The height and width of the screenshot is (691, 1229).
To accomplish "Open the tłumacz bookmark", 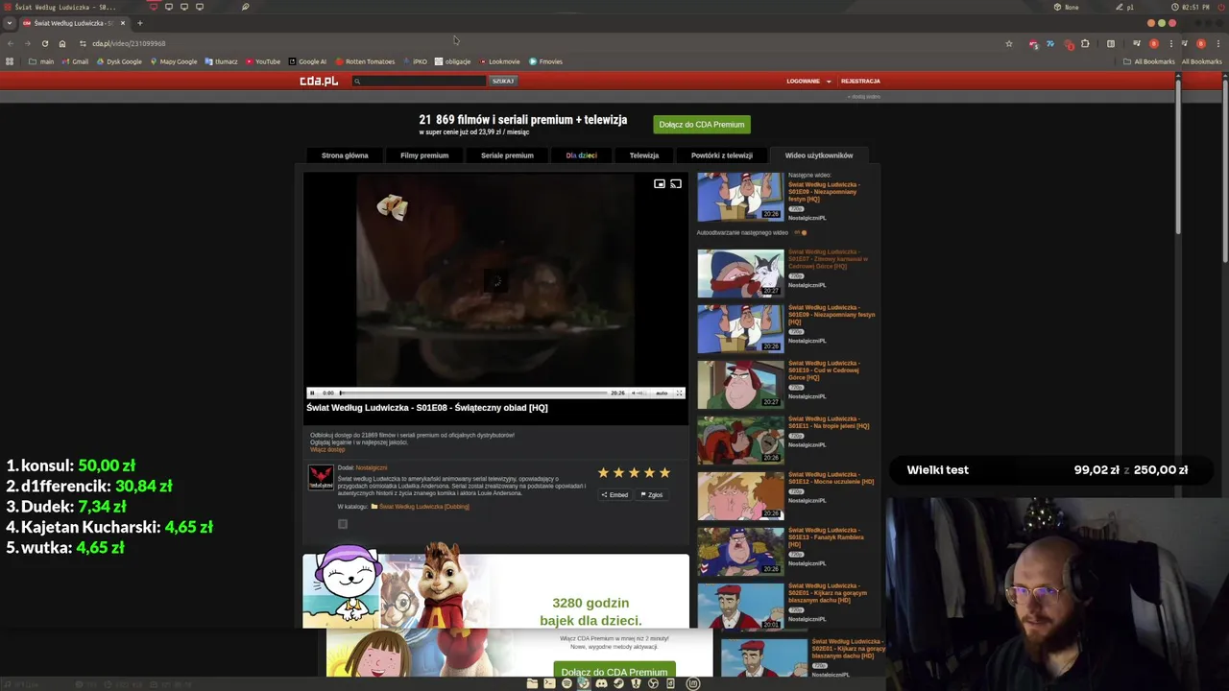I will 221,61.
